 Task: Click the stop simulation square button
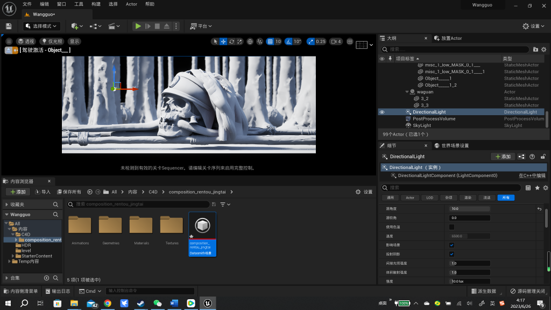click(157, 26)
